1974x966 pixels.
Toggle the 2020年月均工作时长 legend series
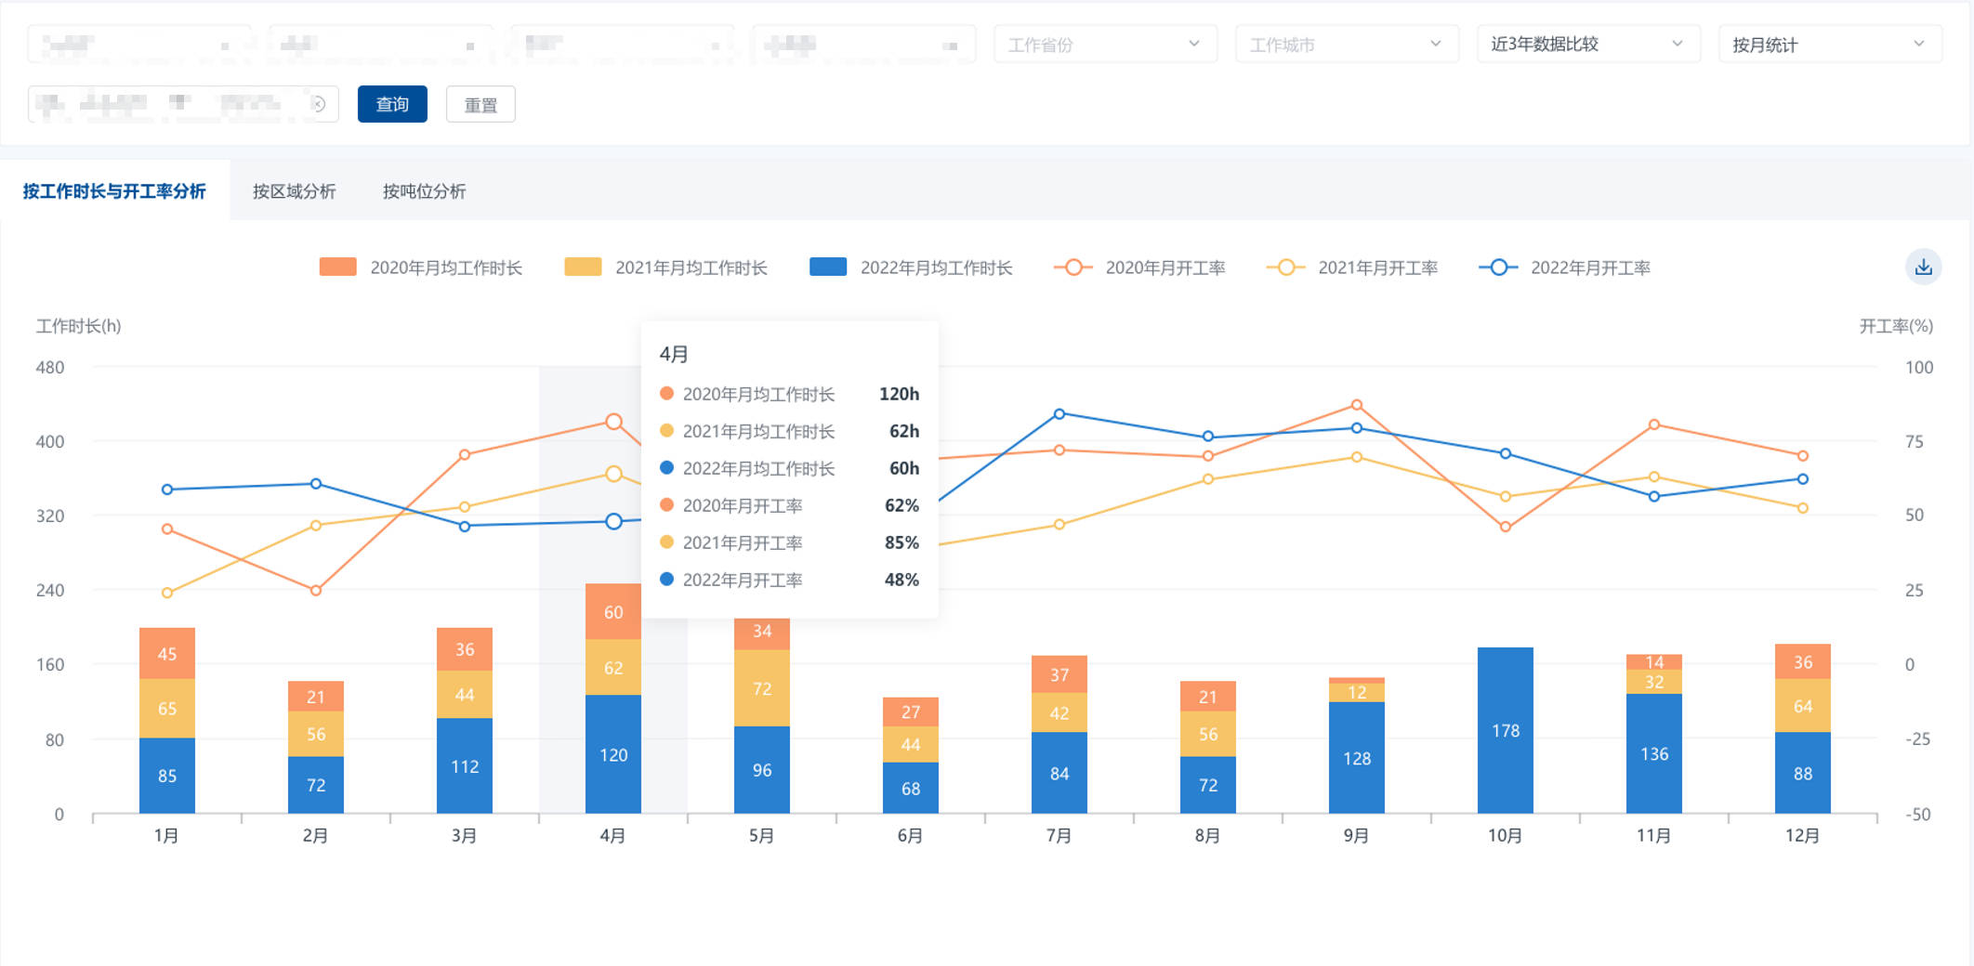coord(421,268)
